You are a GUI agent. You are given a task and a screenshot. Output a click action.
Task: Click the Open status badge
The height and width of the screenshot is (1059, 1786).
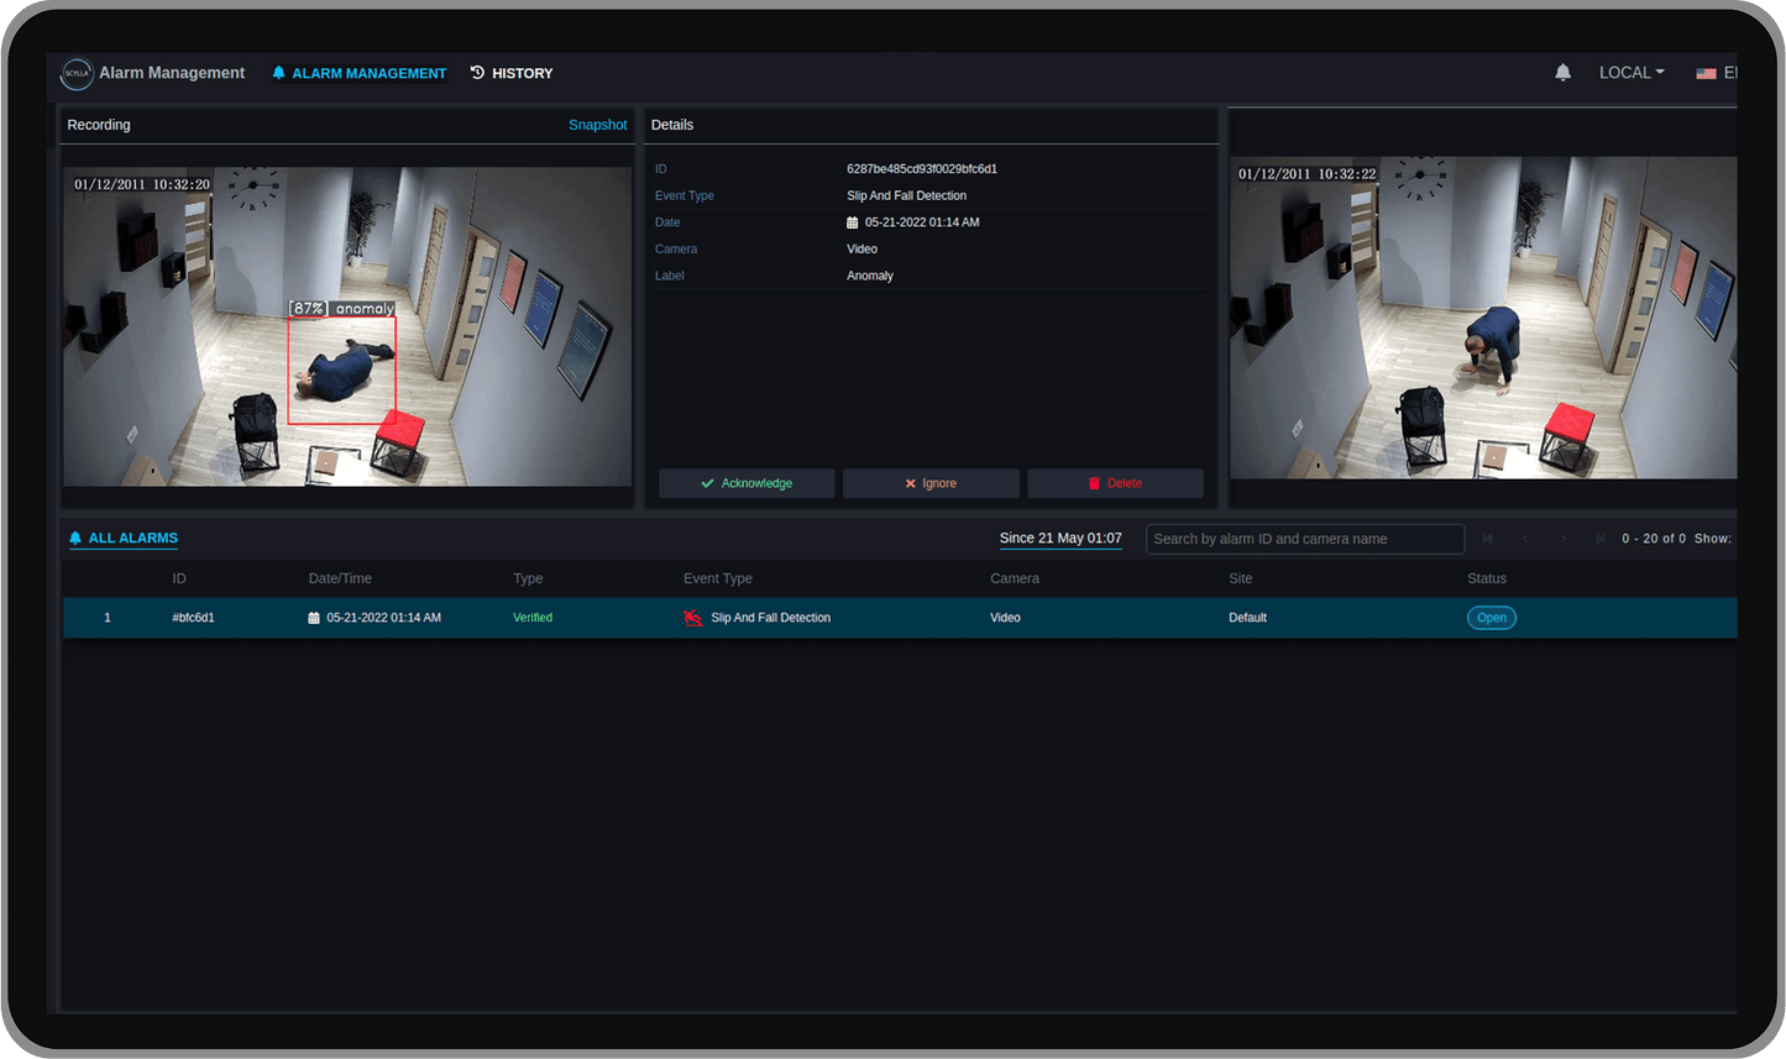[x=1491, y=617]
